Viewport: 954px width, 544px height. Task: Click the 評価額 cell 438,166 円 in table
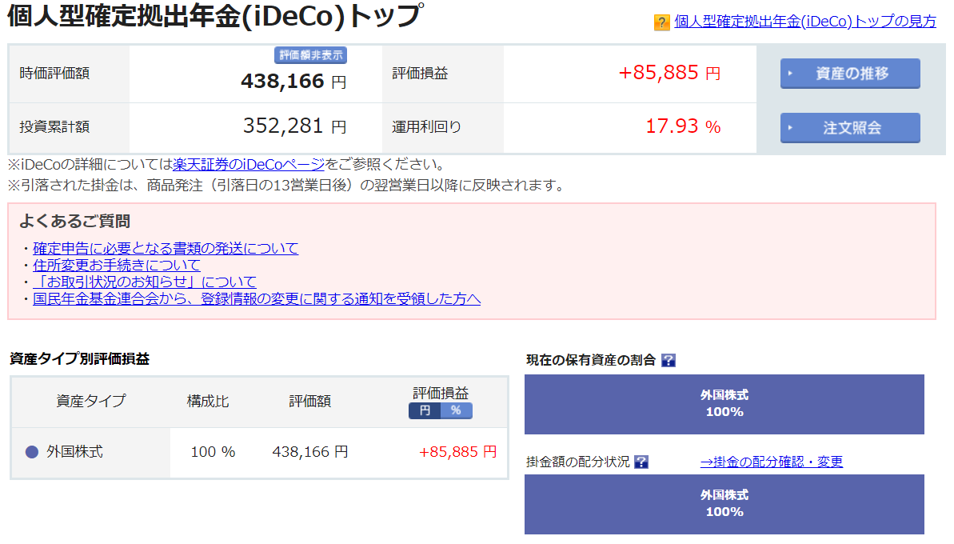click(310, 452)
